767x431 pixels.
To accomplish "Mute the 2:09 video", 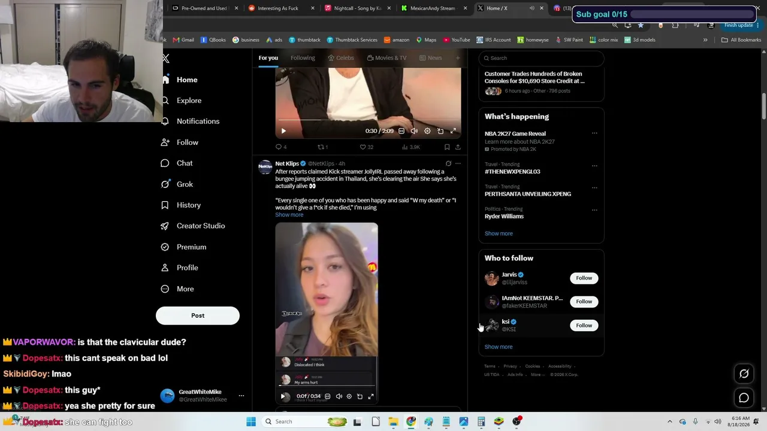I will click(x=414, y=131).
